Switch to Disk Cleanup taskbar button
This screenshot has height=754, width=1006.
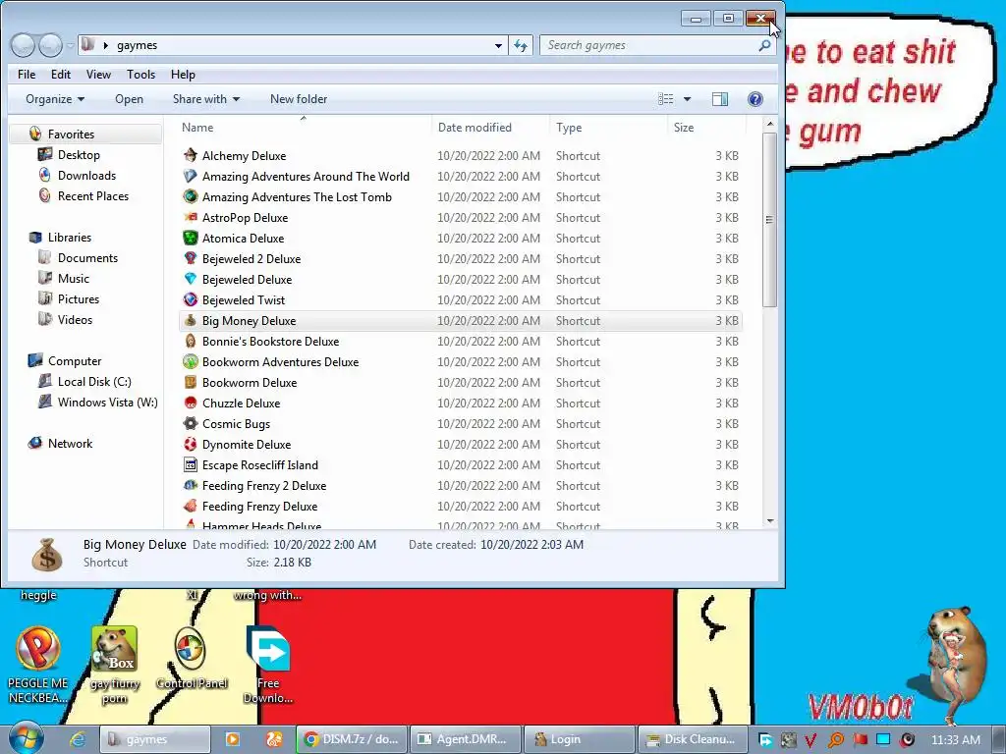[693, 739]
